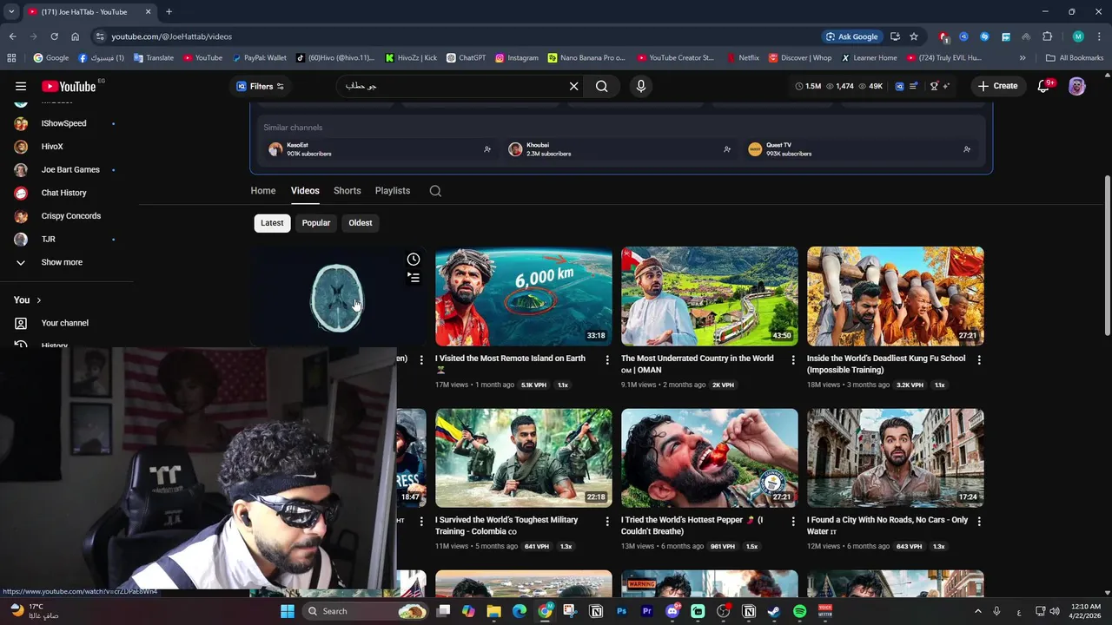The height and width of the screenshot is (625, 1112).
Task: Open Photoshop from taskbar
Action: click(621, 611)
